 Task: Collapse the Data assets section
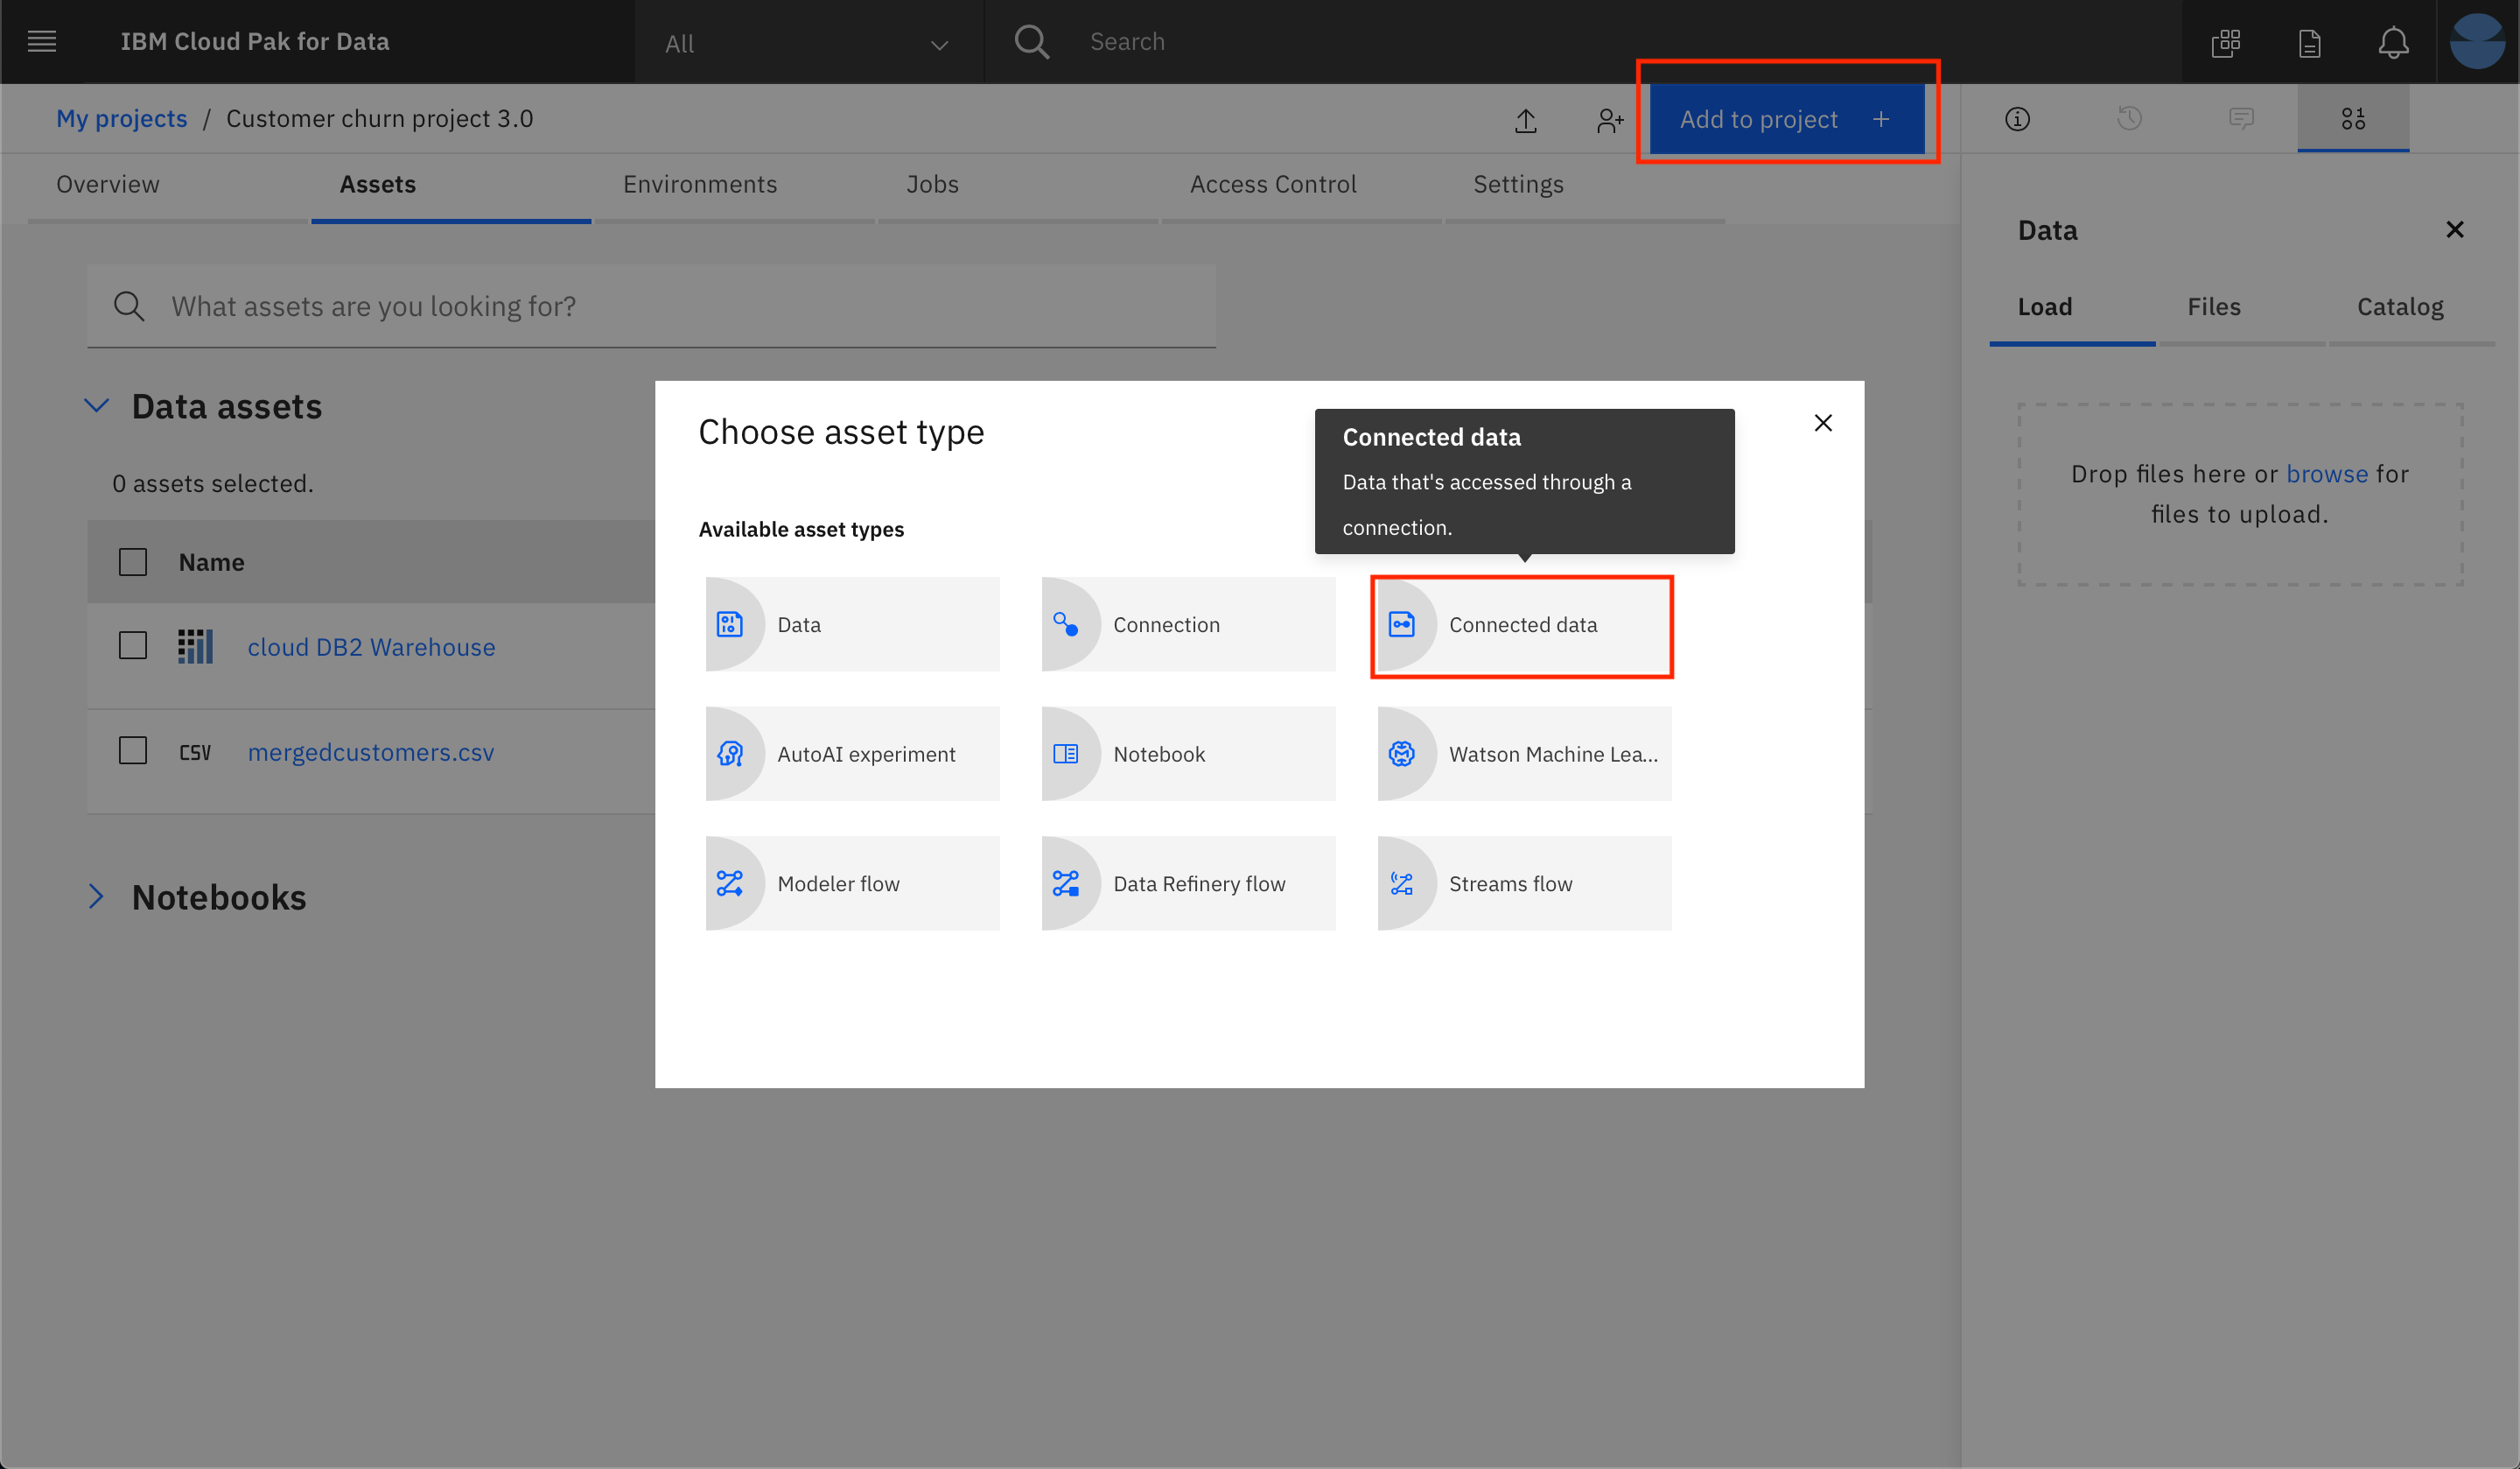[x=96, y=406]
